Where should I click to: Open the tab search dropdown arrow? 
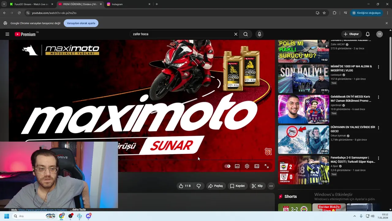pos(4,4)
